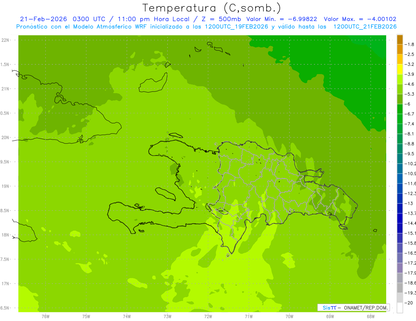Click the '1200UTC_21FEB2026' valid-until timestamp

[365, 27]
